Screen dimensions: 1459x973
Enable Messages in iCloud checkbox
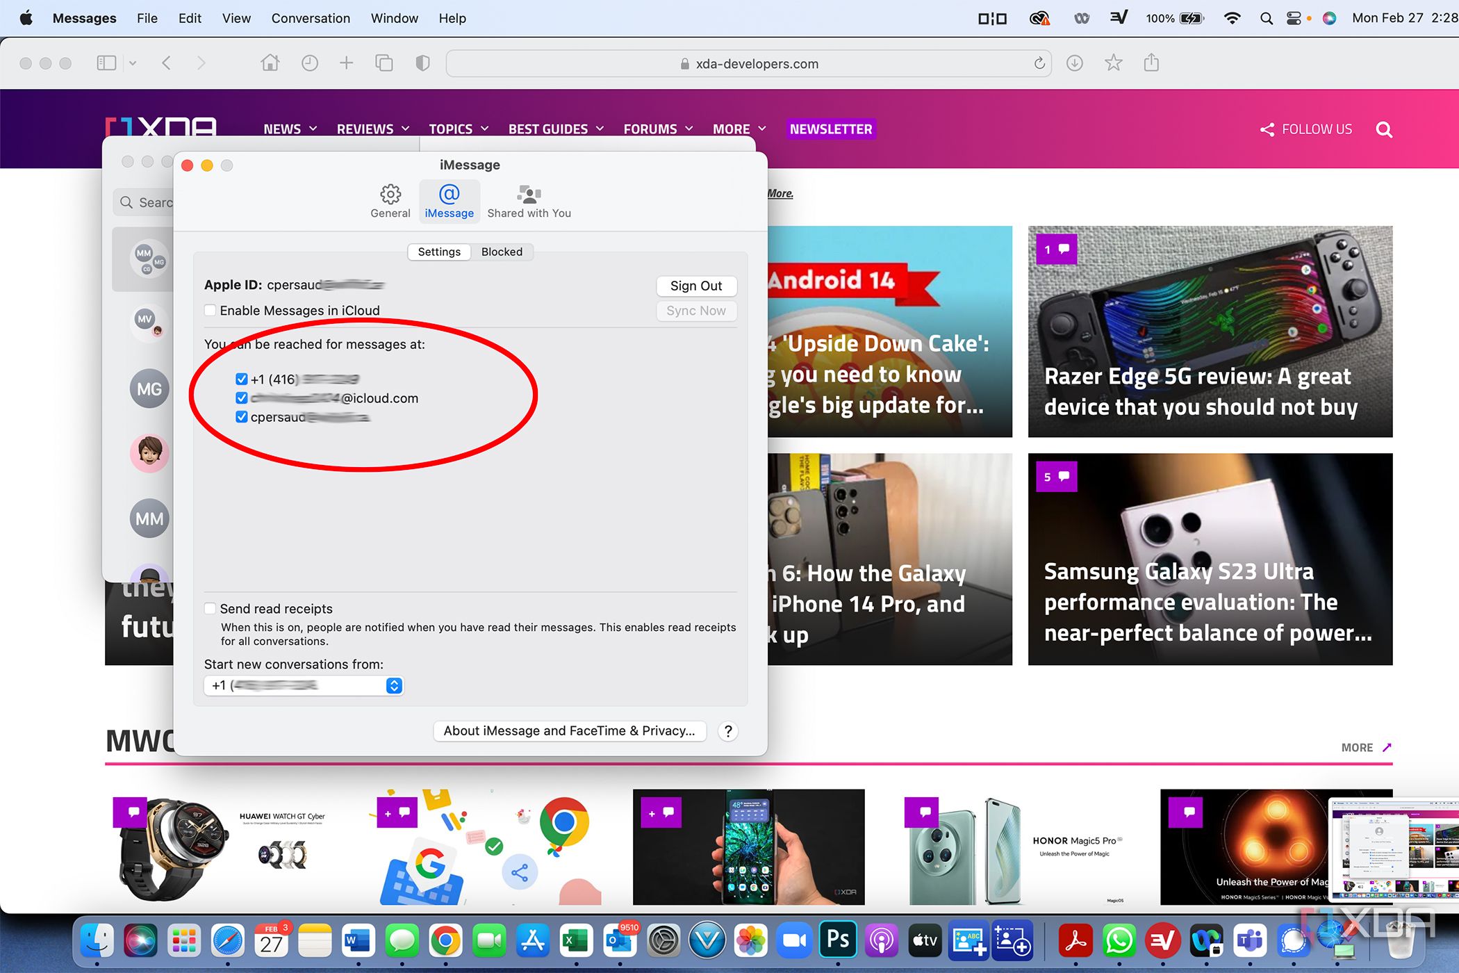pos(210,311)
